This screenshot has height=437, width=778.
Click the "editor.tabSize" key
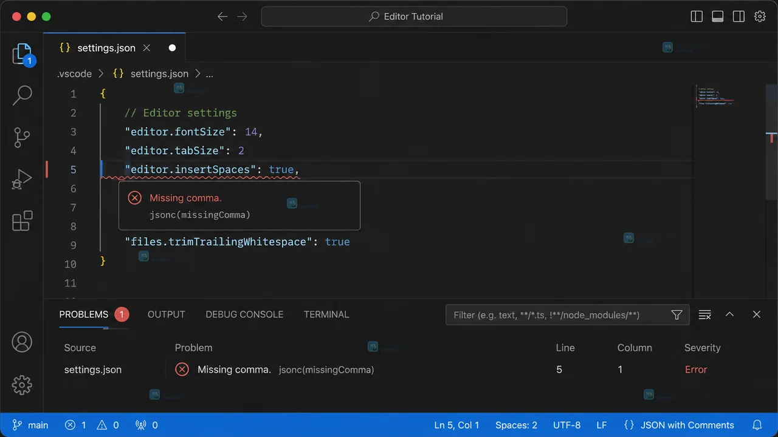tap(175, 151)
